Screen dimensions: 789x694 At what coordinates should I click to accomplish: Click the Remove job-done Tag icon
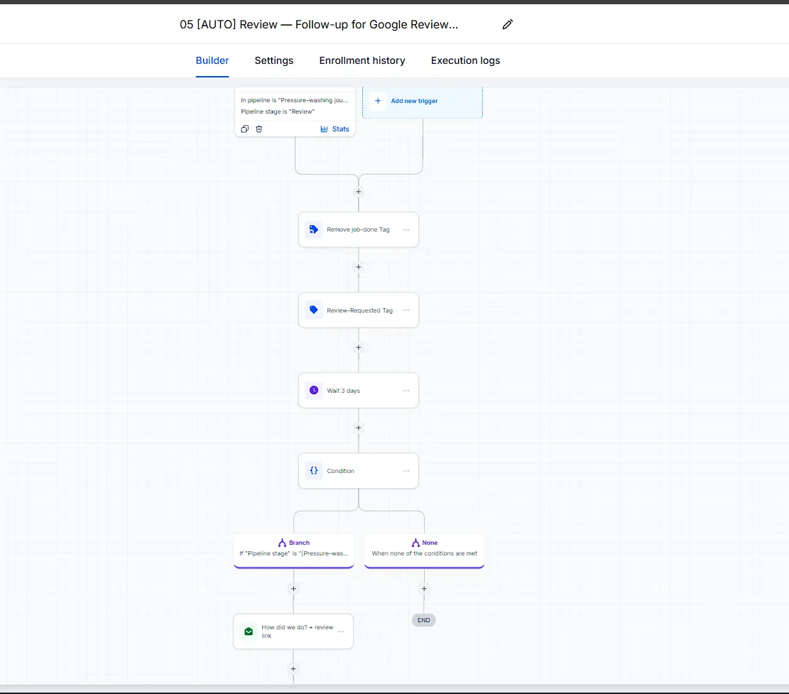click(x=313, y=229)
